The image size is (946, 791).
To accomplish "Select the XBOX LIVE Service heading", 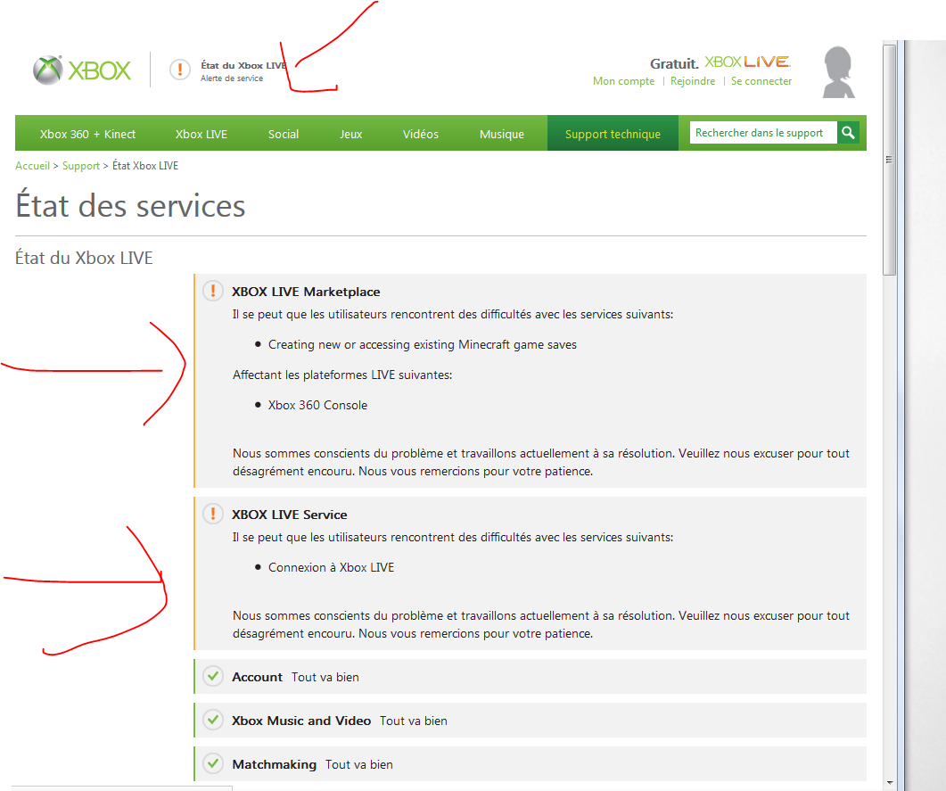I will point(290,515).
